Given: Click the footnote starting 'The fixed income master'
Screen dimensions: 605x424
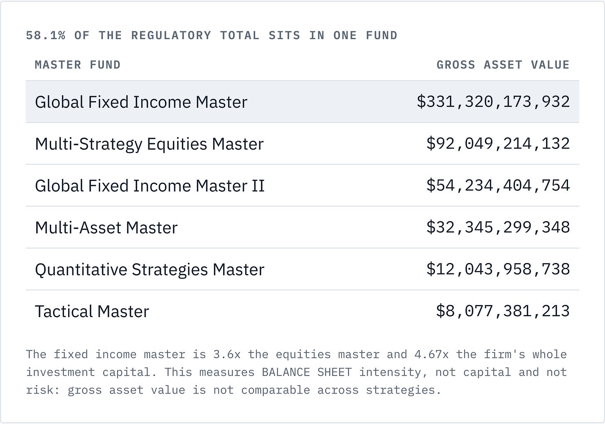Looking at the screenshot, I should (x=296, y=372).
